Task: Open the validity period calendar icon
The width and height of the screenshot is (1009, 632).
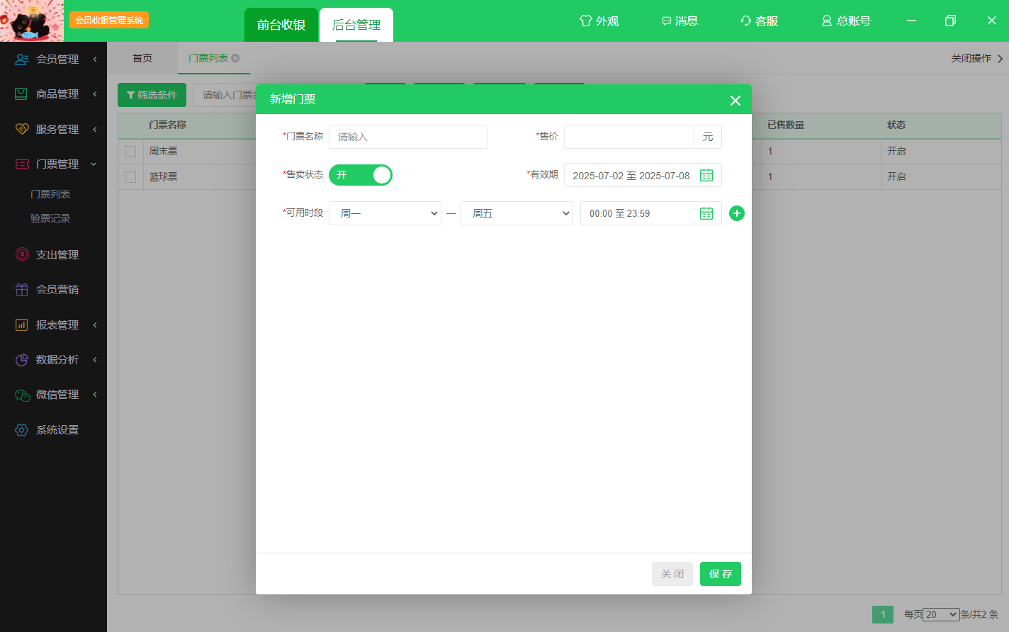Action: point(706,175)
